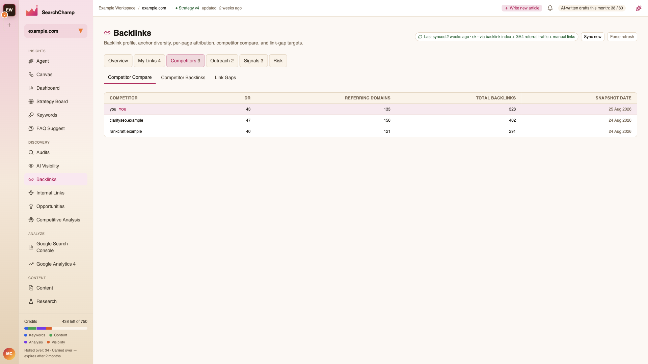
Task: Click the rankcraft.example row
Action: click(370, 131)
